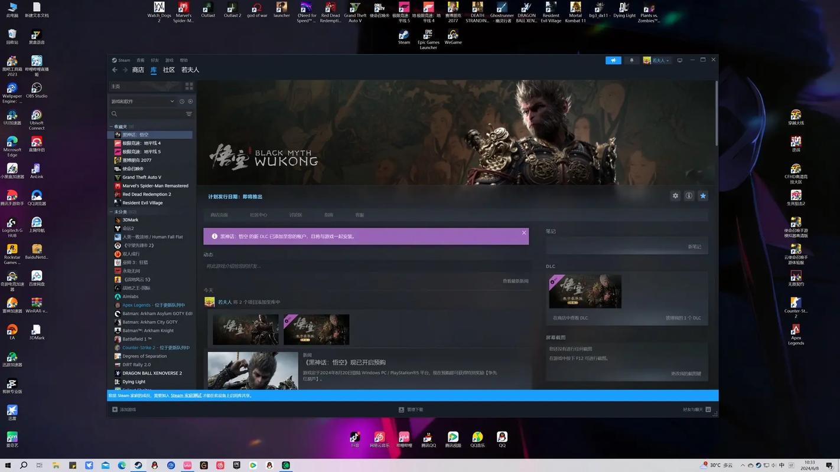Open the 若夫人 profile tab
This screenshot has height=472, width=840.
point(190,70)
